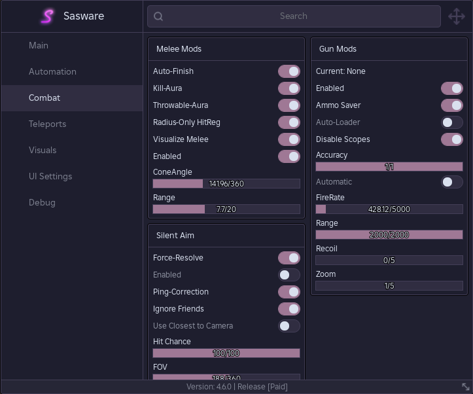Click the move window arrows icon
This screenshot has width=473, height=394.
point(456,16)
